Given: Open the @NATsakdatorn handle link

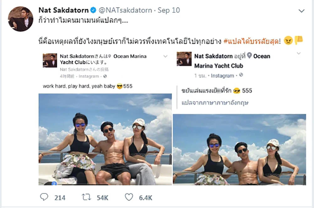Looking at the screenshot, I should coord(125,10).
